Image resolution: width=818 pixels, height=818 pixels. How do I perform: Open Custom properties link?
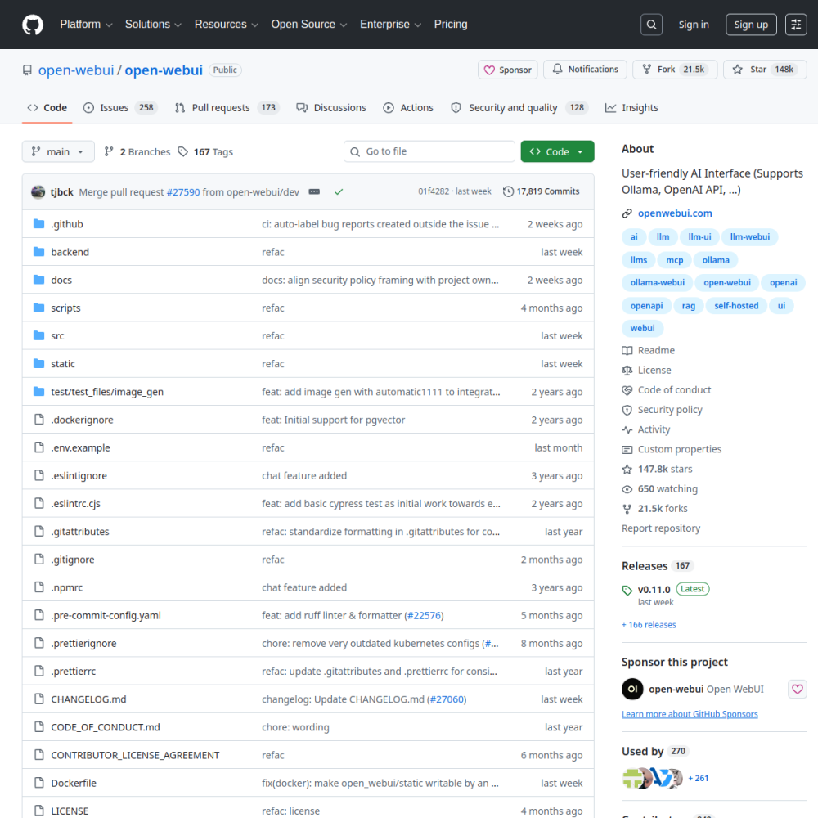click(x=672, y=450)
